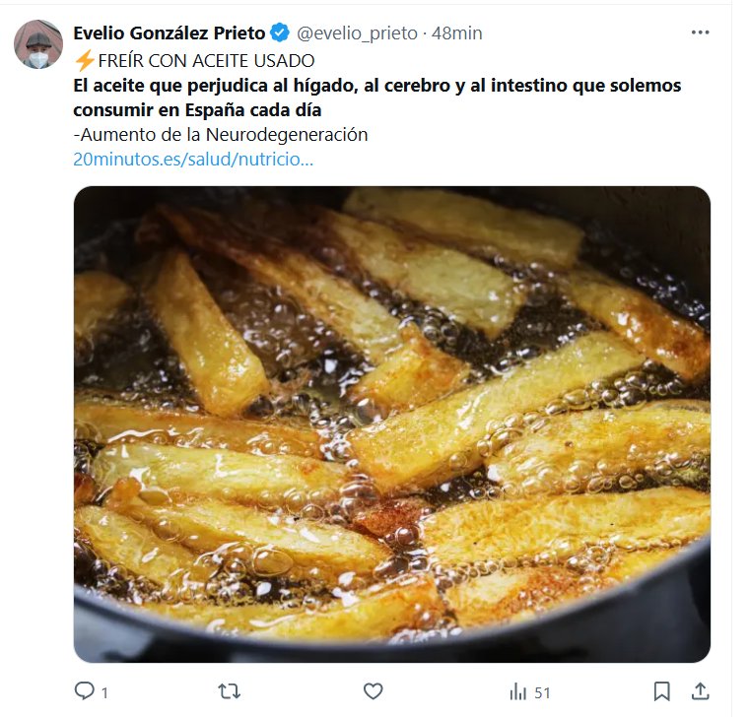Open the frying potatoes image
Viewport: 749px width, 717px height.
pos(392,424)
